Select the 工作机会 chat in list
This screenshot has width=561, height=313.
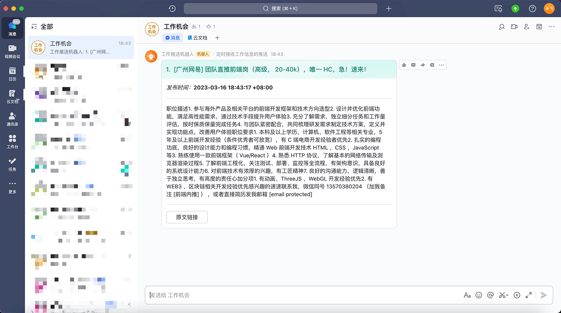pos(81,47)
